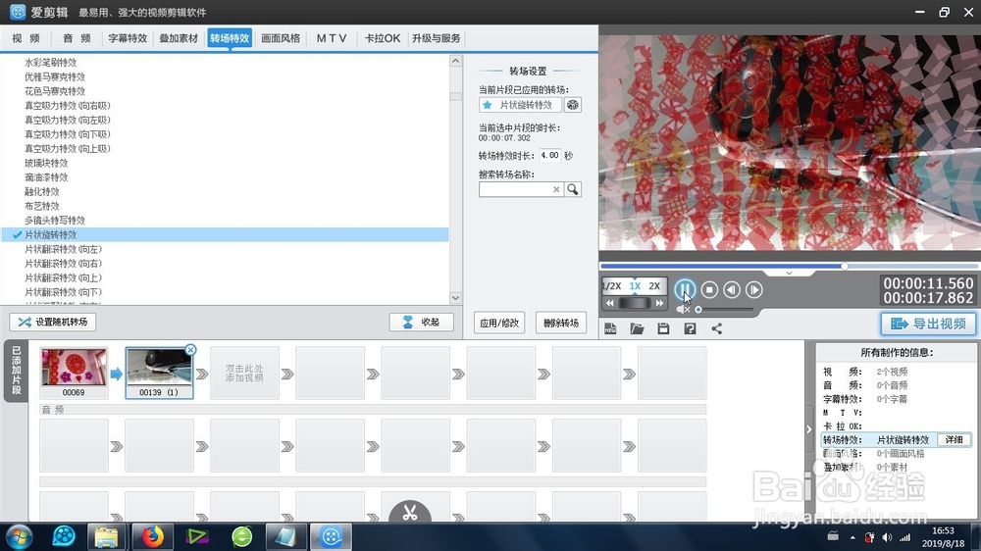Edit the transition duration 4.00 field
Image resolution: width=981 pixels, height=551 pixels.
click(550, 155)
